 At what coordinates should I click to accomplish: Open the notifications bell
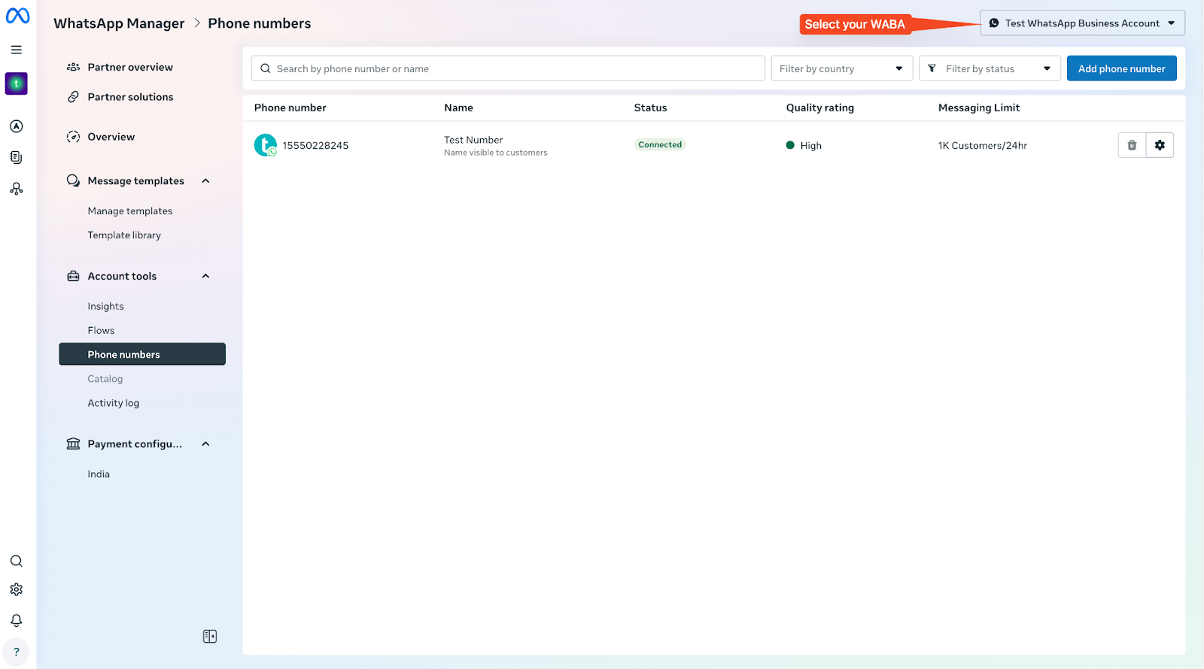tap(17, 620)
